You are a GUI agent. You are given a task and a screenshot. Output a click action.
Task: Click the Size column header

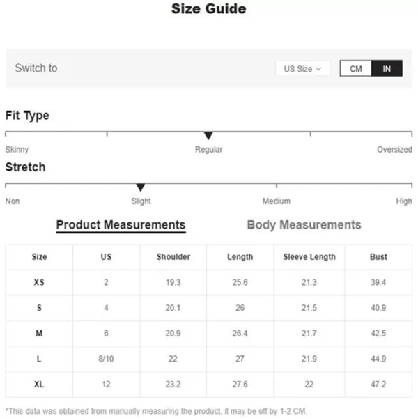coord(39,256)
